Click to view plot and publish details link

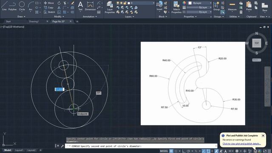[242, 144]
